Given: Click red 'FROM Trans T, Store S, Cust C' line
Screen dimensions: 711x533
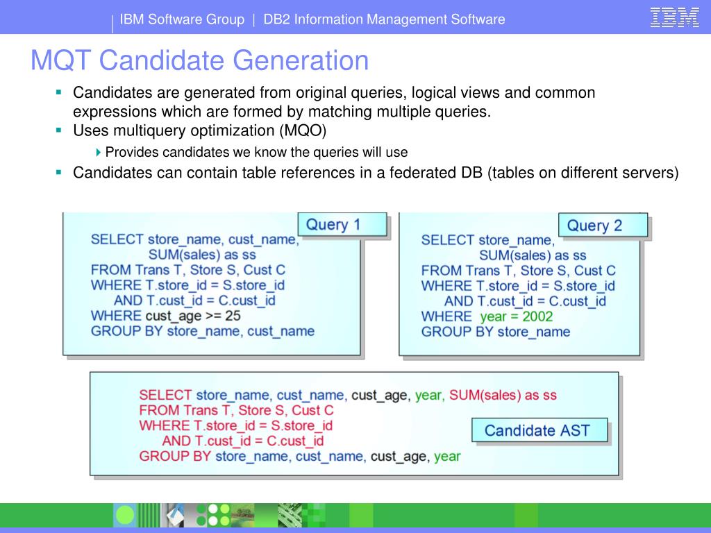Looking at the screenshot, I should [236, 410].
